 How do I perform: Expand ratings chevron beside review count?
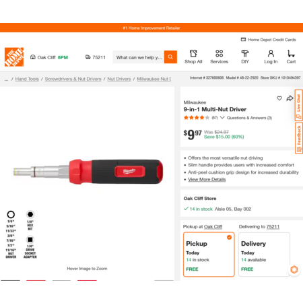222,118
